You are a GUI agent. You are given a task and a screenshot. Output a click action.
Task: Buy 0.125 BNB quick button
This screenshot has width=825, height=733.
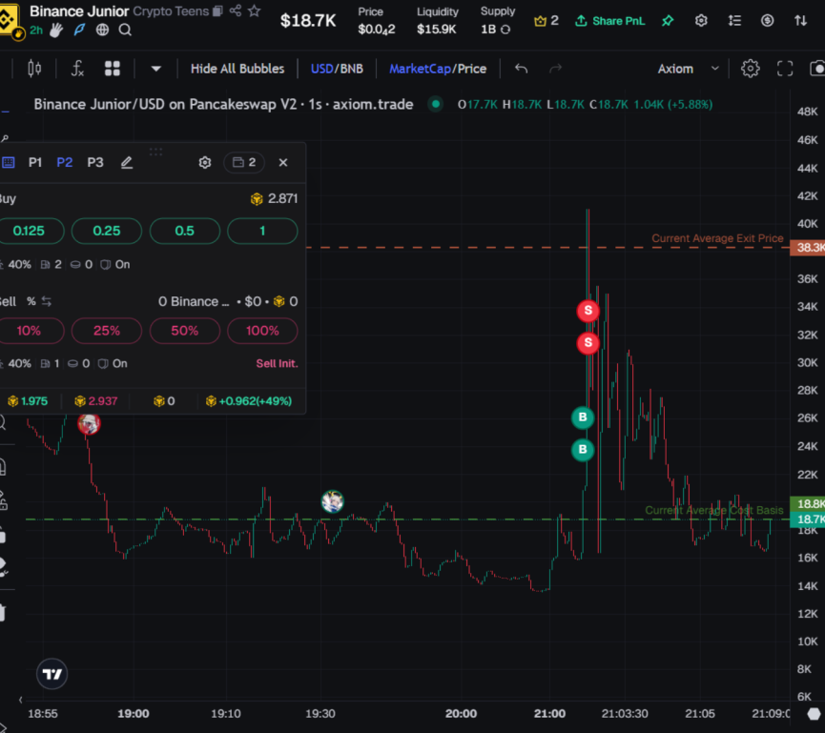tap(29, 231)
